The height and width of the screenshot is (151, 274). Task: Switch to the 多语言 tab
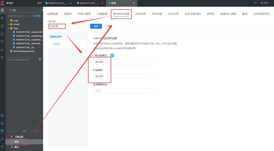(210, 14)
